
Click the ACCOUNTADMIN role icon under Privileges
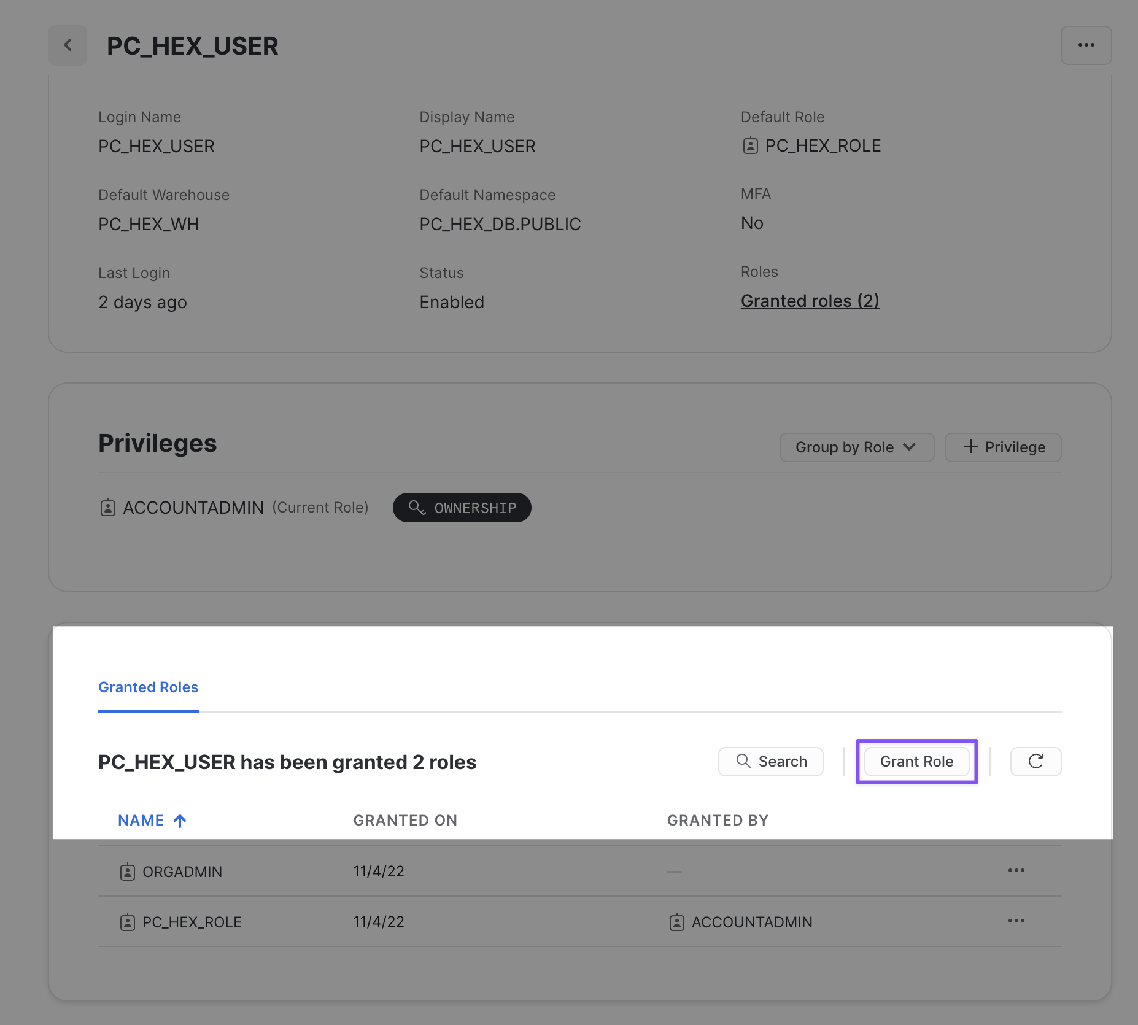click(108, 508)
